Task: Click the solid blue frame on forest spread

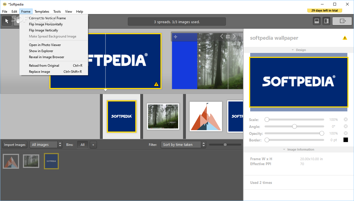Action: pos(184,61)
